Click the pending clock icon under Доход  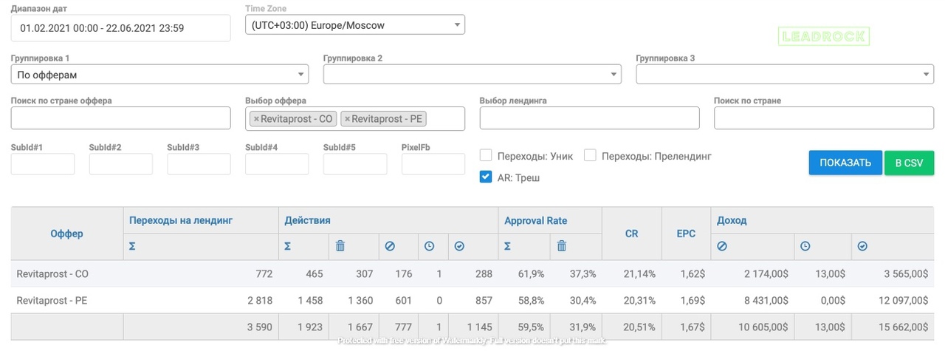tap(805, 247)
